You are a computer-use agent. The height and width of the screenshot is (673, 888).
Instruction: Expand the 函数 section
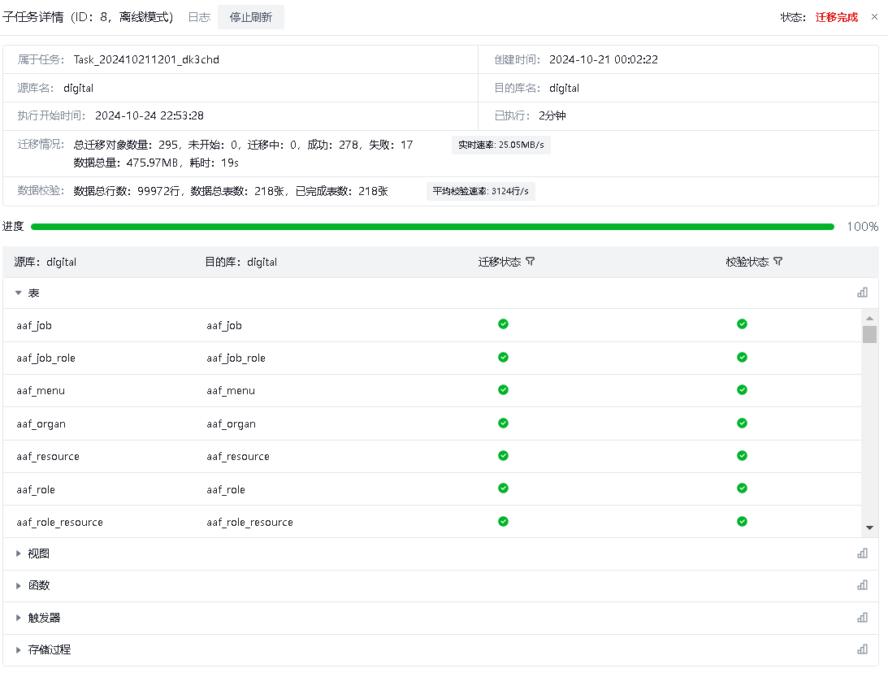point(18,586)
